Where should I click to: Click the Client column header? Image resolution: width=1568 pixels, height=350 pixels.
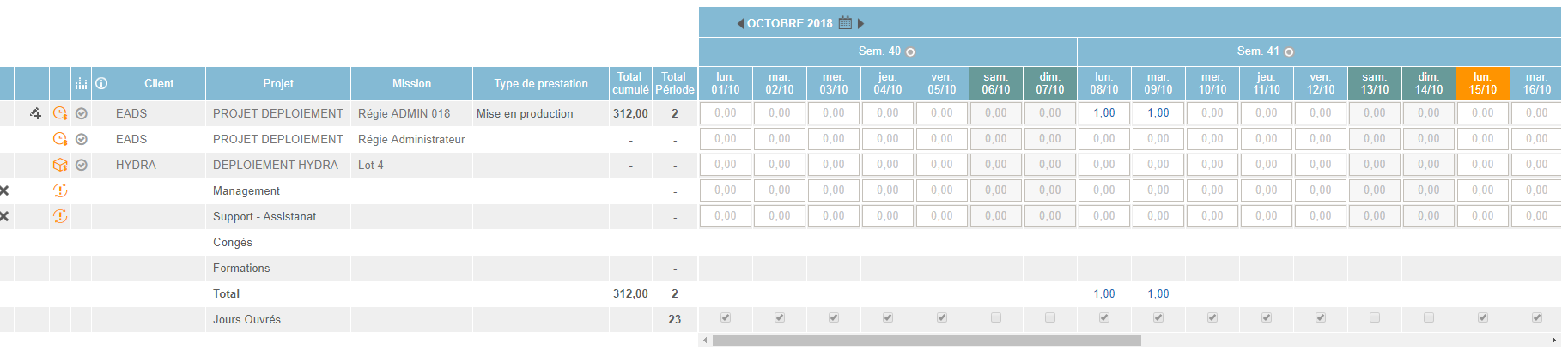[159, 83]
